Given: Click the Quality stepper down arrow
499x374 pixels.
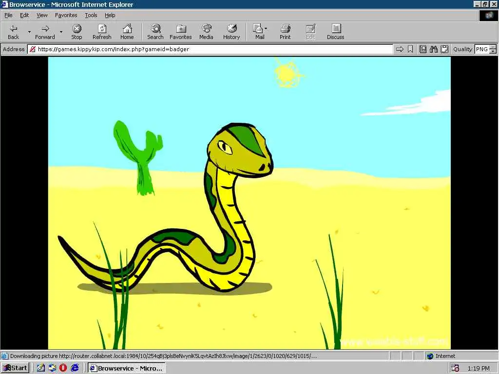Looking at the screenshot, I should tap(493, 52).
